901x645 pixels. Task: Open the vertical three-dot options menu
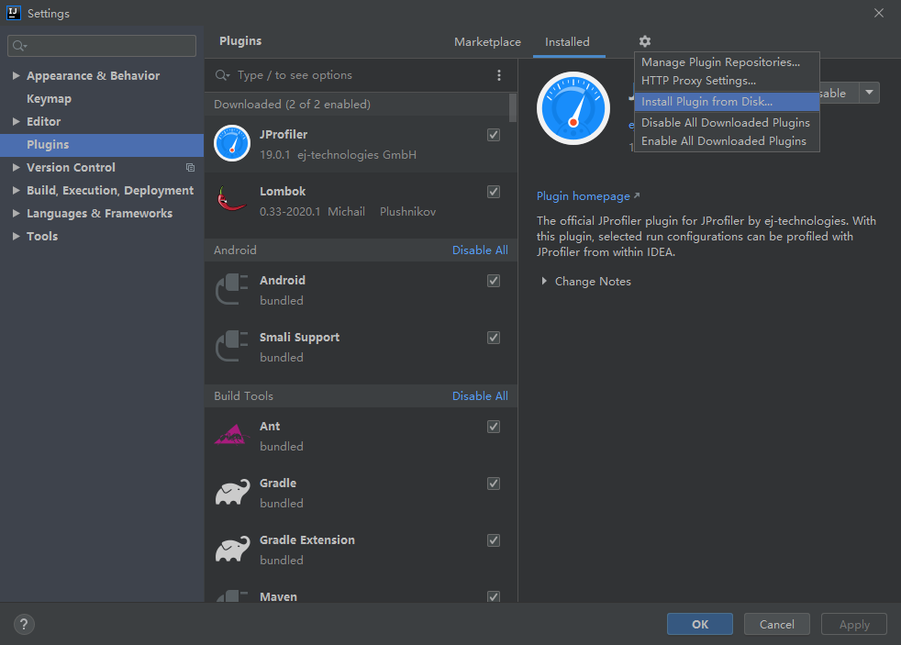point(499,75)
